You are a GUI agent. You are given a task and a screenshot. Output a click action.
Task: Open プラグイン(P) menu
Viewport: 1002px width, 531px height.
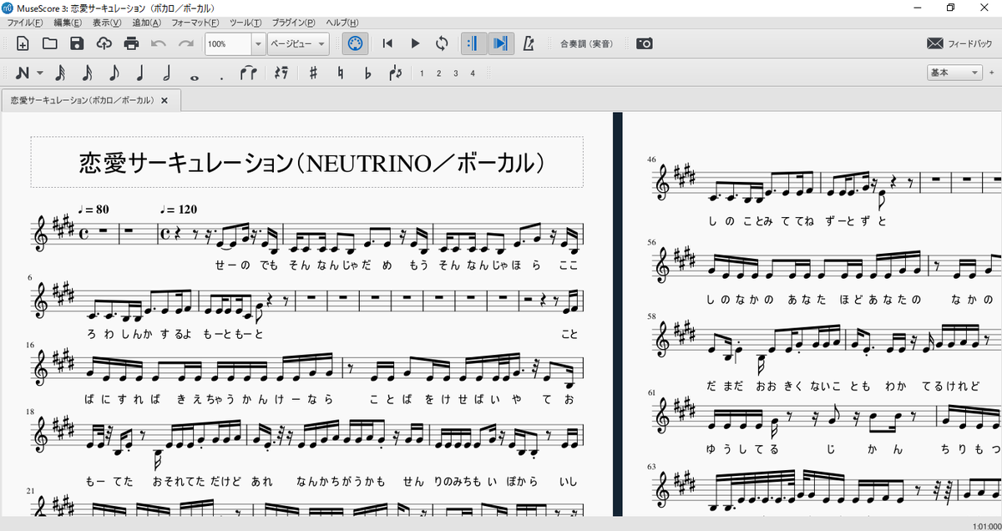click(x=293, y=23)
